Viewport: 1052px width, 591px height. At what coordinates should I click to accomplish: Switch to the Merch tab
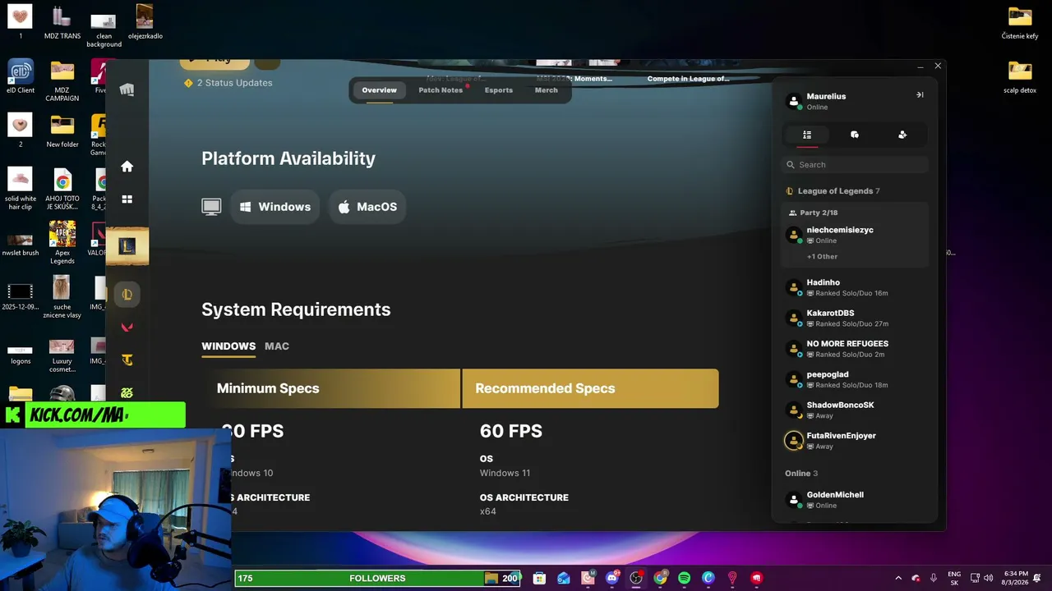(547, 90)
